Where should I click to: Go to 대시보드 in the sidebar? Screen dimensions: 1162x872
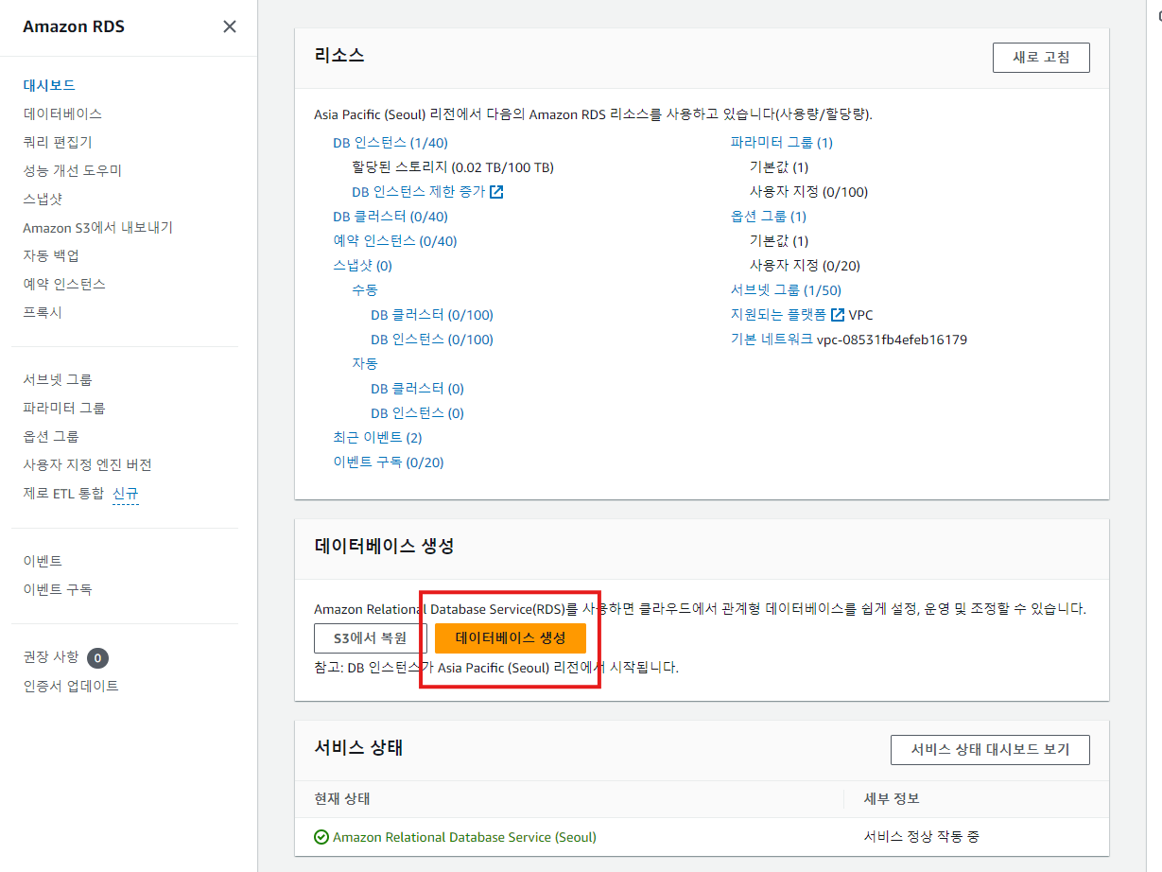coord(49,85)
